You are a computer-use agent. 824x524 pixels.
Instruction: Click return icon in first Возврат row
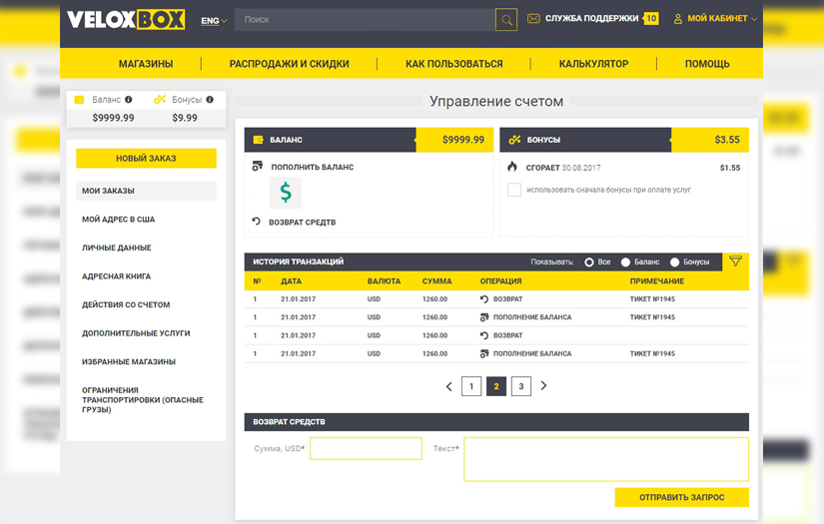pos(484,298)
